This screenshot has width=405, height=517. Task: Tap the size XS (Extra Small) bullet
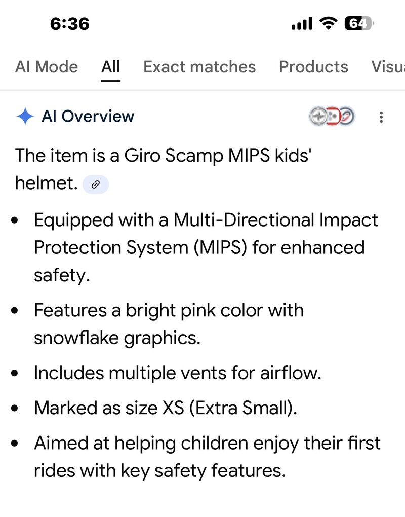(x=165, y=408)
